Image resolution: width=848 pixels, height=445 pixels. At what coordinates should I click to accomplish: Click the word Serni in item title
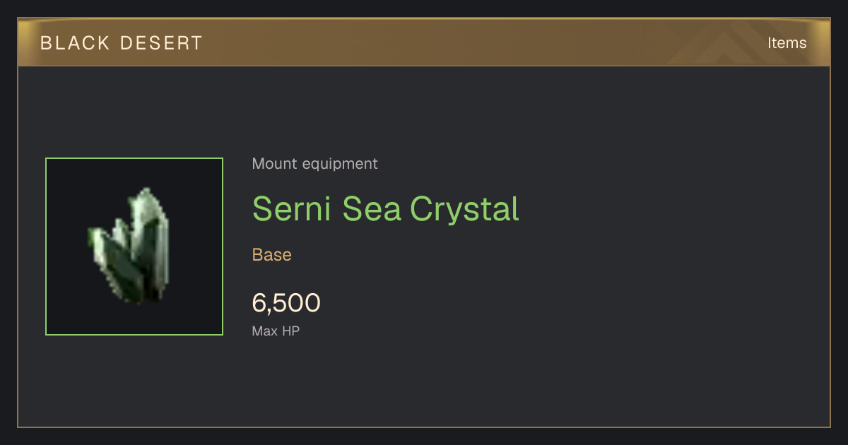[293, 208]
